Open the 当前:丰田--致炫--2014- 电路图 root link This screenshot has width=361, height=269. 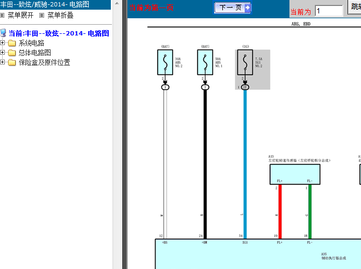[59, 33]
